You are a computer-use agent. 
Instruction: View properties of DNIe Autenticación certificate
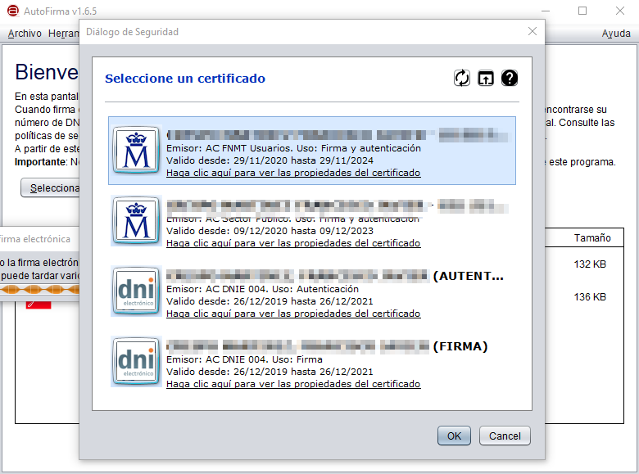point(293,314)
